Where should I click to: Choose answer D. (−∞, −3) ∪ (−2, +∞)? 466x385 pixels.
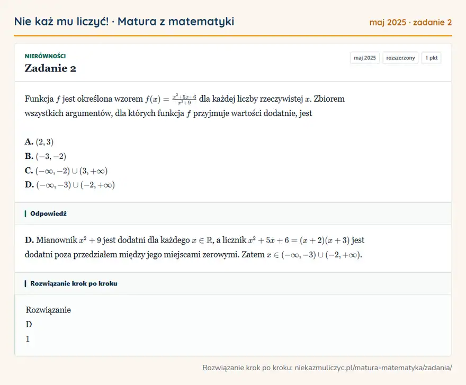click(70, 185)
